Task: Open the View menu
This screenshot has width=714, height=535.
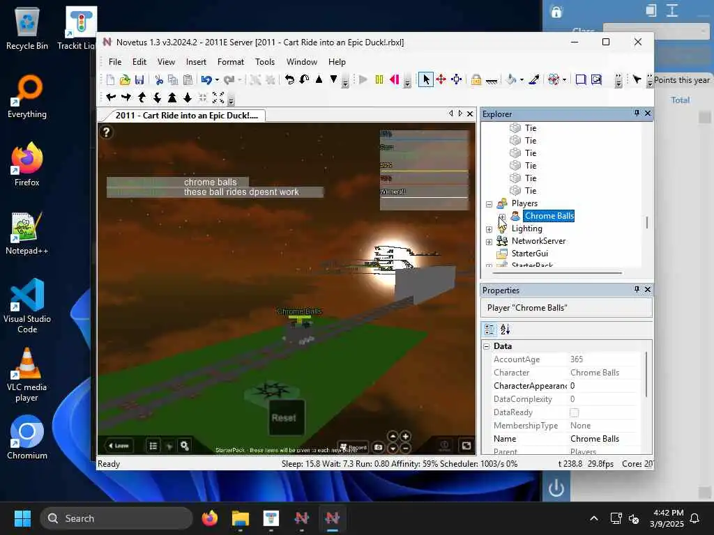Action: (166, 62)
